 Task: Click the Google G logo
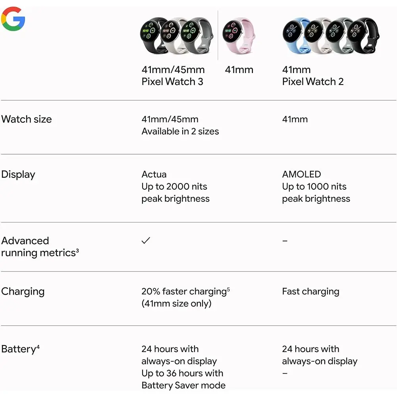click(x=13, y=19)
